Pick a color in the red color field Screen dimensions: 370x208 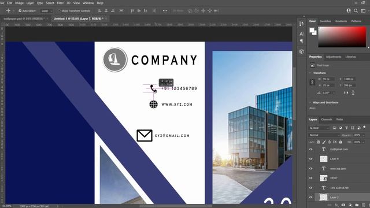342,37
